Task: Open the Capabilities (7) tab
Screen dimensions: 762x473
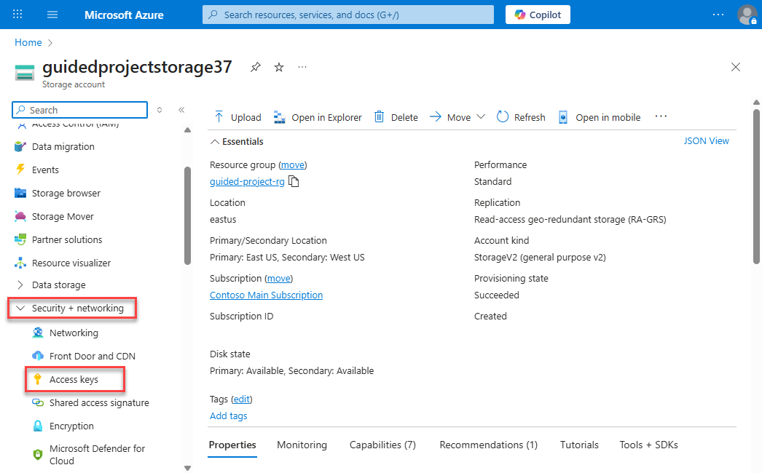Action: tap(382, 445)
